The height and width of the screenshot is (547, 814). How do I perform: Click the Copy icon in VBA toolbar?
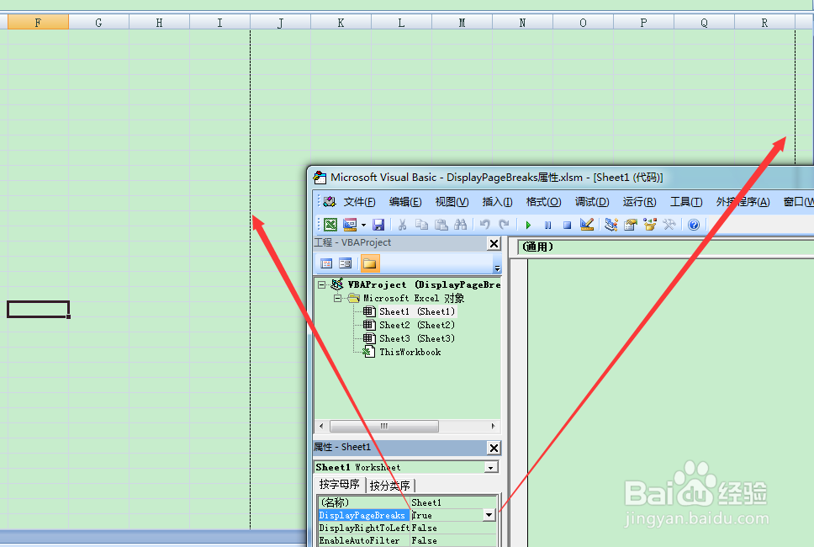tap(421, 225)
